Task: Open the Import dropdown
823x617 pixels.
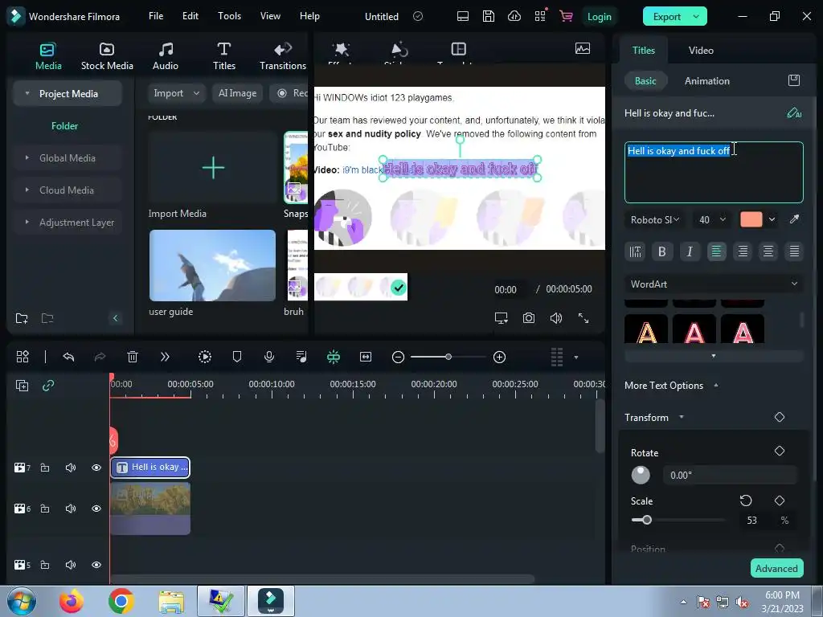Action: (176, 93)
